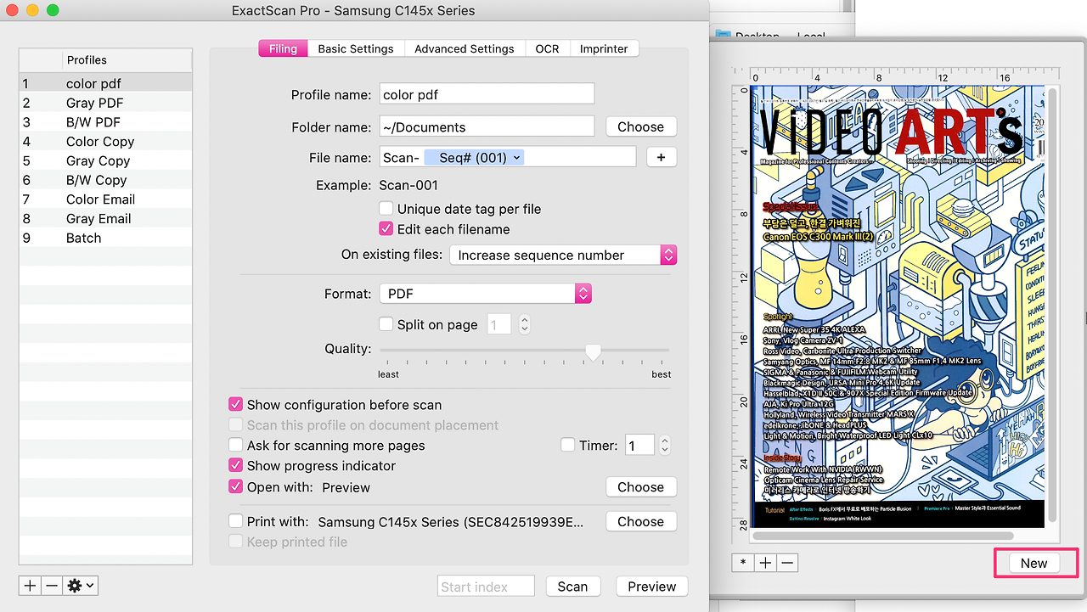
Task: Uncheck Edit each filename
Action: (386, 228)
